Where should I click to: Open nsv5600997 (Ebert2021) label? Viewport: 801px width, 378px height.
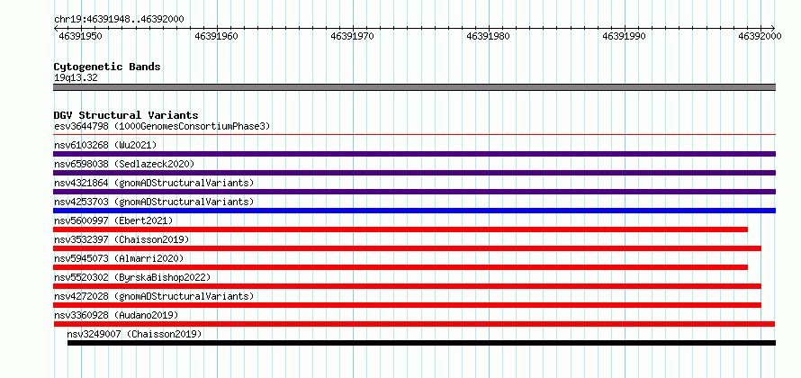click(x=113, y=220)
